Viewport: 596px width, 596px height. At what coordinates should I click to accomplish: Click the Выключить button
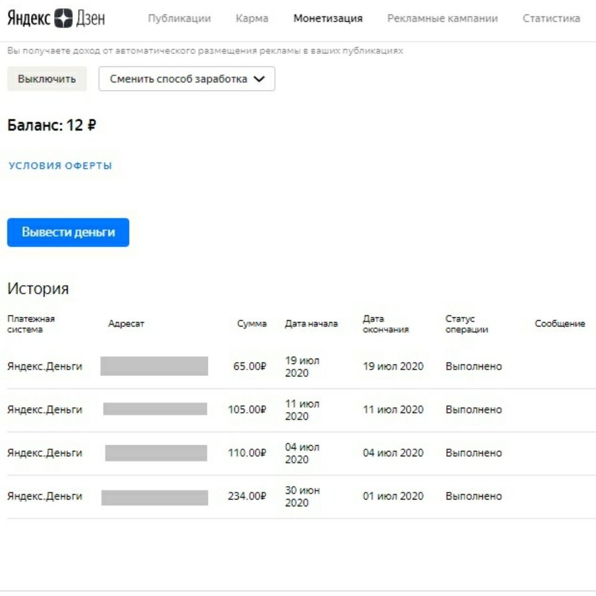point(47,79)
